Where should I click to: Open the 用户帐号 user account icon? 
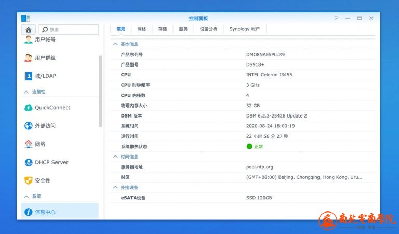[29, 40]
